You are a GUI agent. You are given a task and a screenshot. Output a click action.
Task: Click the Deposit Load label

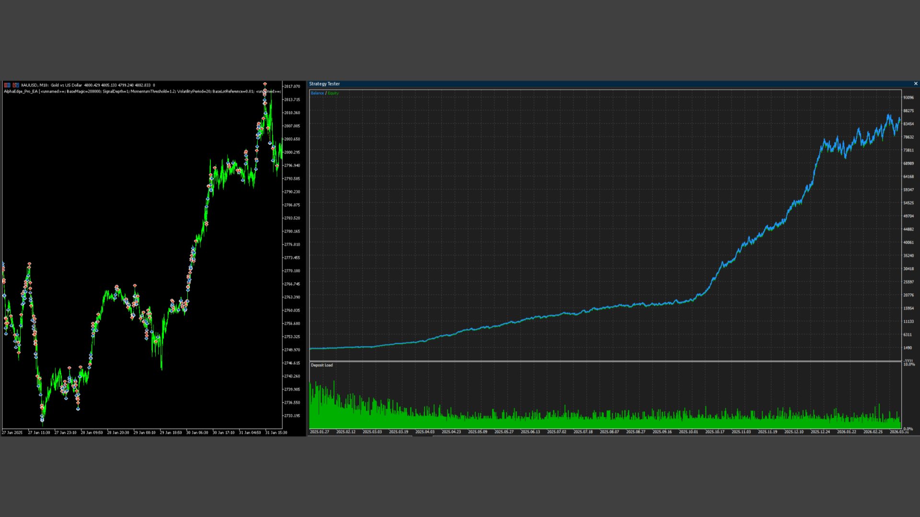point(322,365)
